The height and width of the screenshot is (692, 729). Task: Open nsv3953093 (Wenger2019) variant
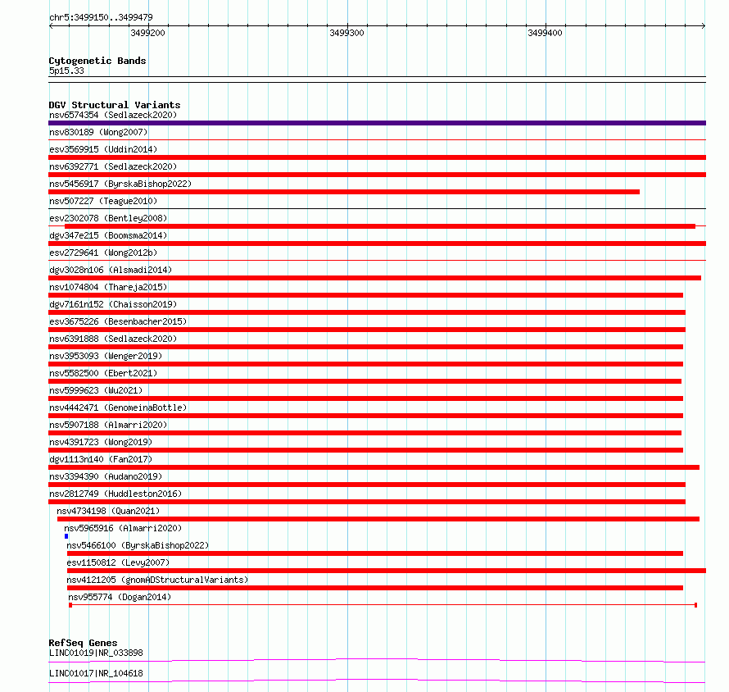click(x=106, y=356)
